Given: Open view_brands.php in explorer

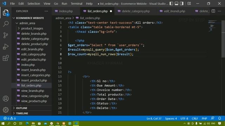Looking at the screenshot, I should 33,91.
